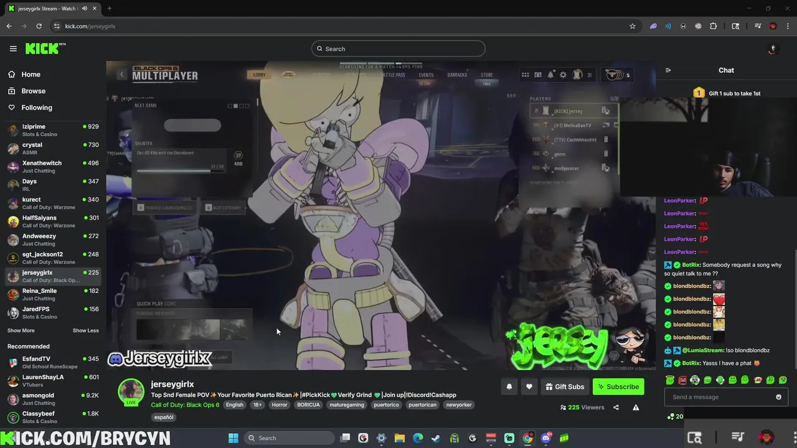Open crystal's ASMR channel

(x=53, y=148)
